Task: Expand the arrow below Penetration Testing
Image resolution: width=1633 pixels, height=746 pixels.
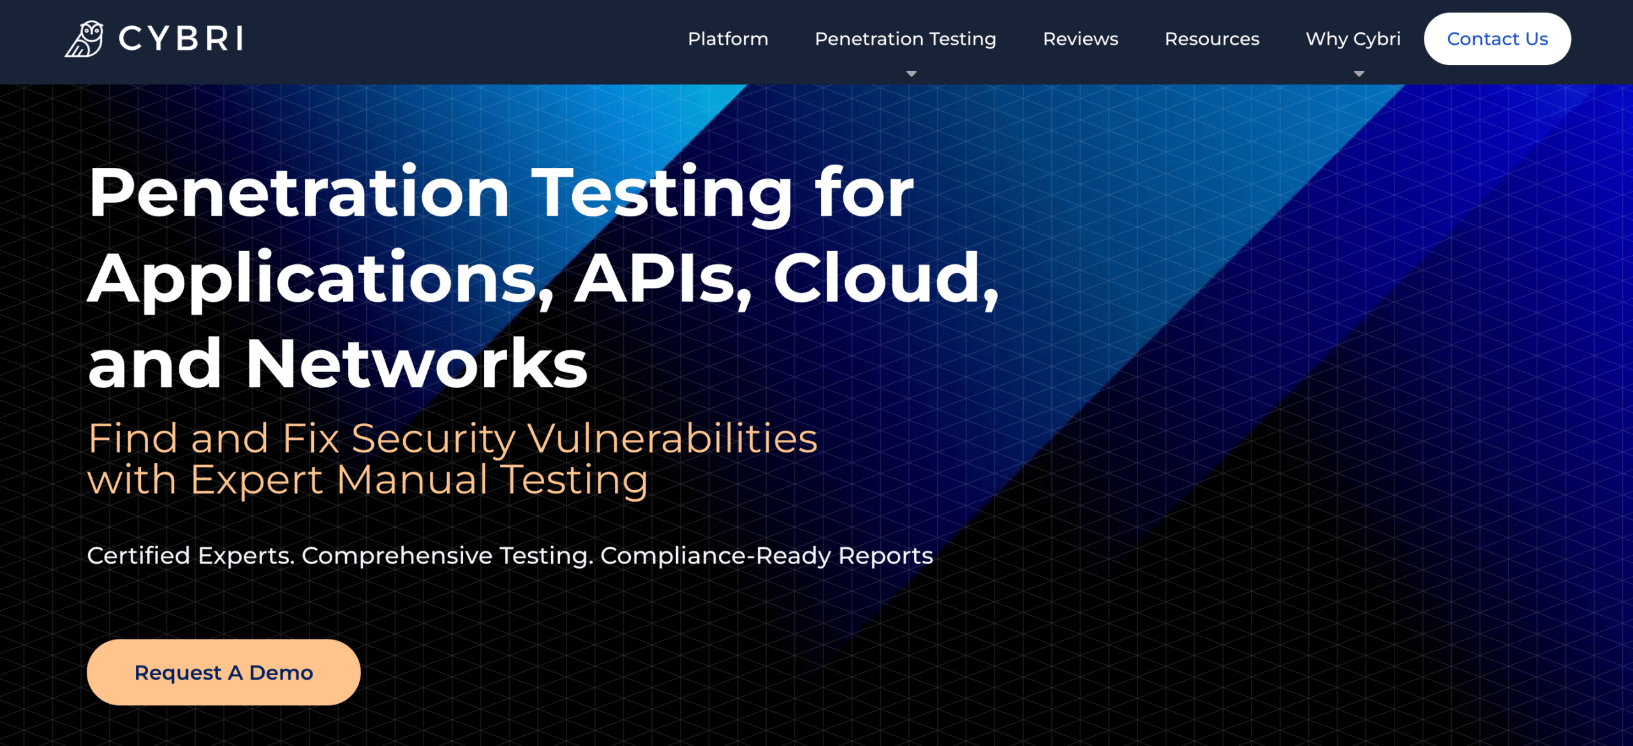Action: coord(911,74)
